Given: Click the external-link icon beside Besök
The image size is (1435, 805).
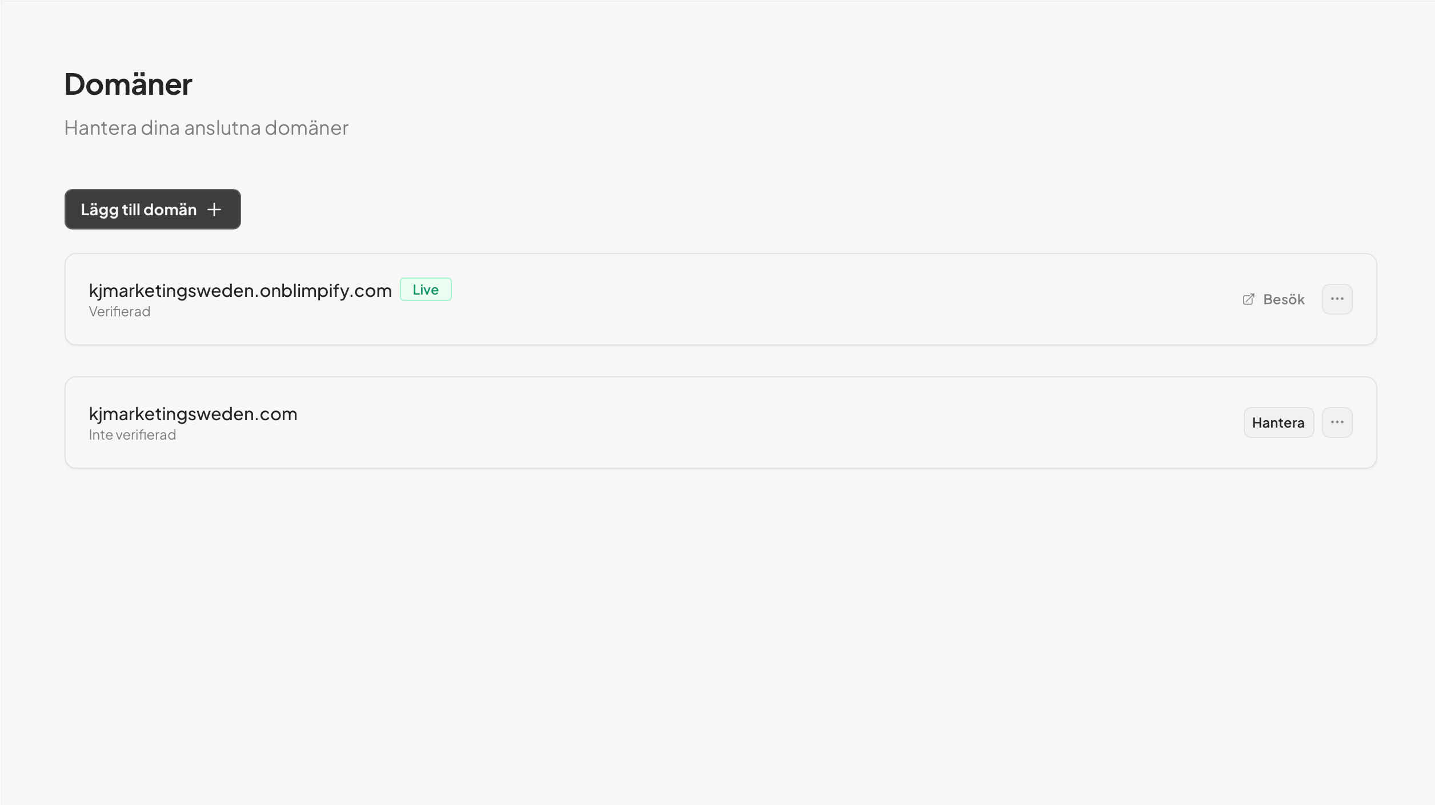Looking at the screenshot, I should click(x=1249, y=299).
